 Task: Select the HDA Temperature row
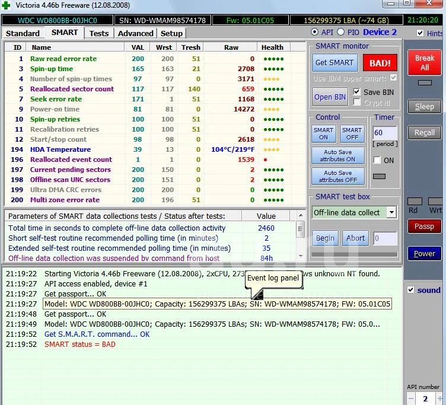155,149
